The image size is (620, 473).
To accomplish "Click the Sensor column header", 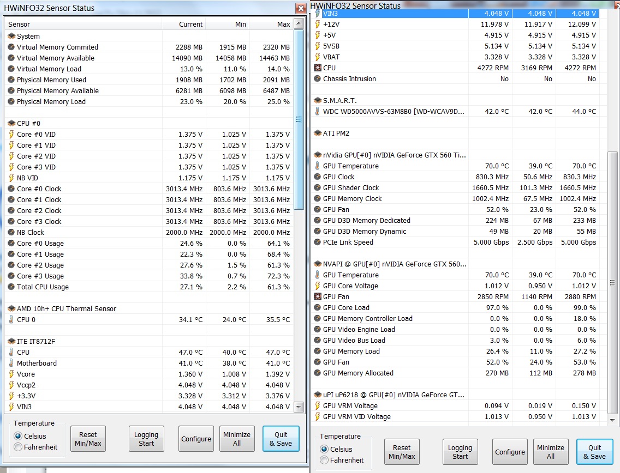I will coord(84,25).
